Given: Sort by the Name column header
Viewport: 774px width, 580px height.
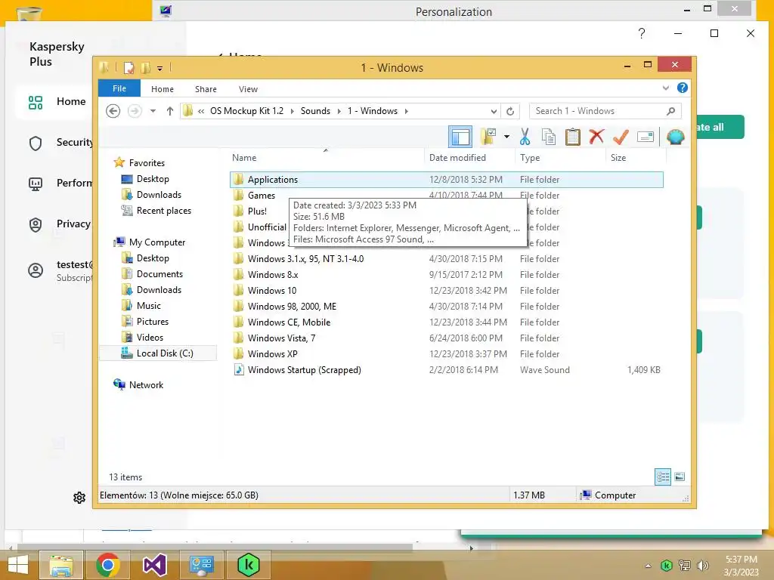Looking at the screenshot, I should (326, 157).
